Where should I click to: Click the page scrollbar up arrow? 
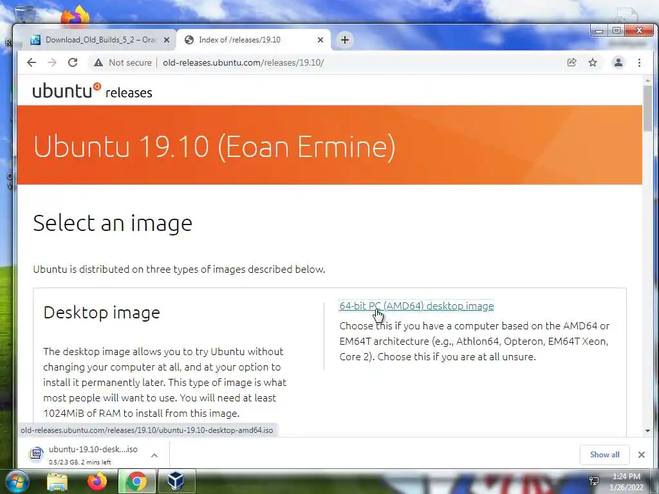[647, 80]
